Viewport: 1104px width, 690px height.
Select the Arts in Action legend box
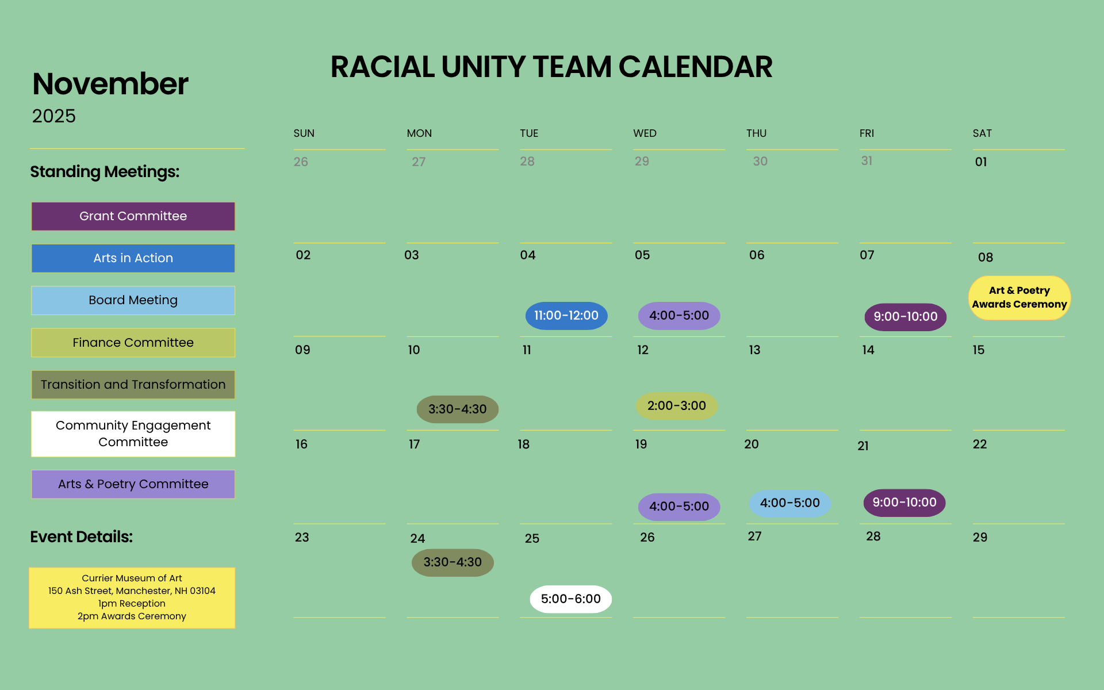(x=133, y=258)
